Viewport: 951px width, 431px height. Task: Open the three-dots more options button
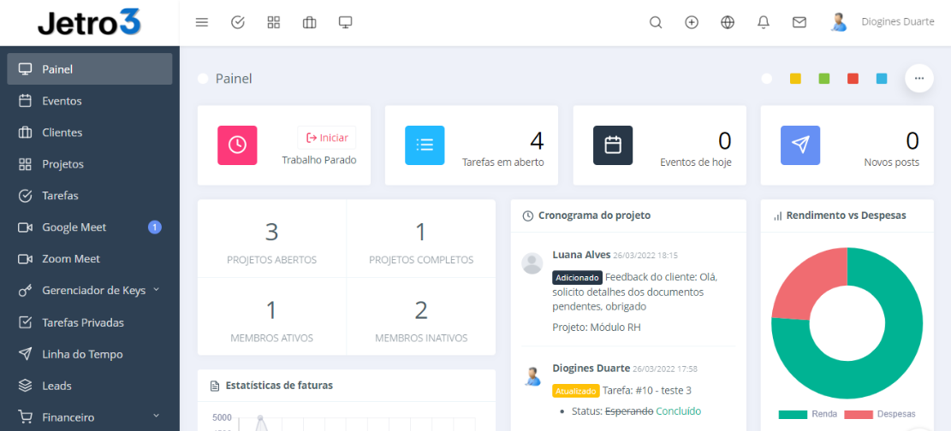[918, 79]
